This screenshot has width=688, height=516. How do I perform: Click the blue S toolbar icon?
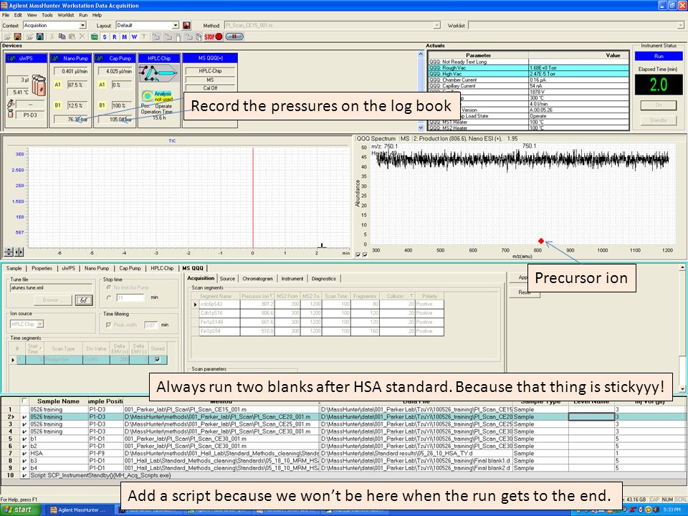tap(105, 37)
